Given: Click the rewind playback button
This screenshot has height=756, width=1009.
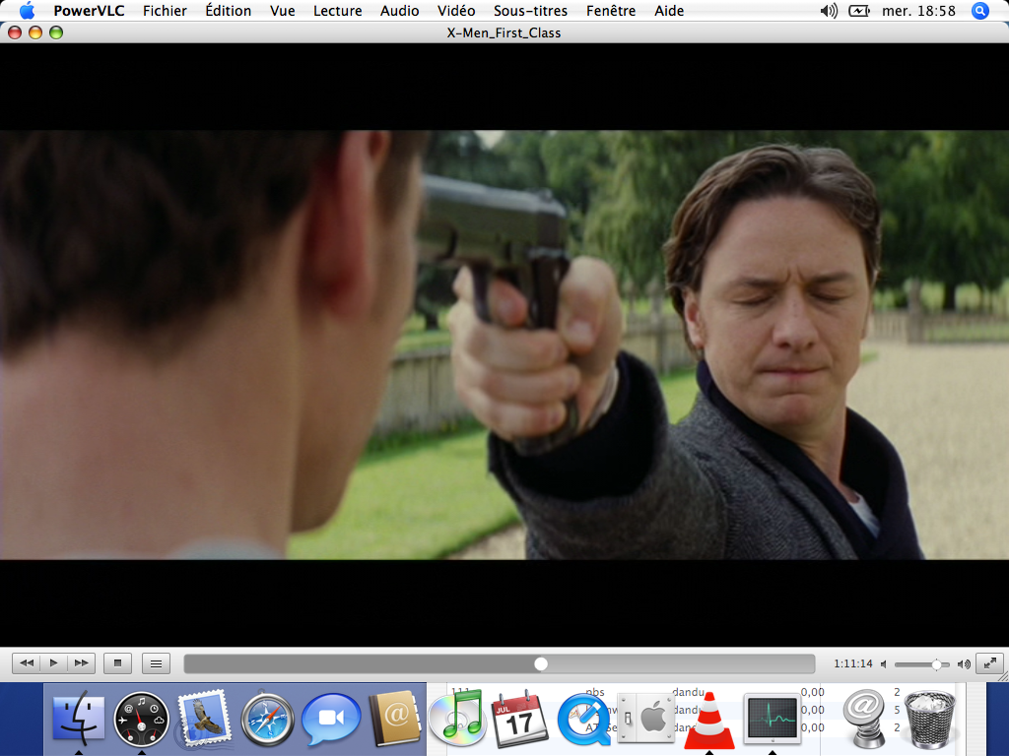Looking at the screenshot, I should [x=27, y=662].
